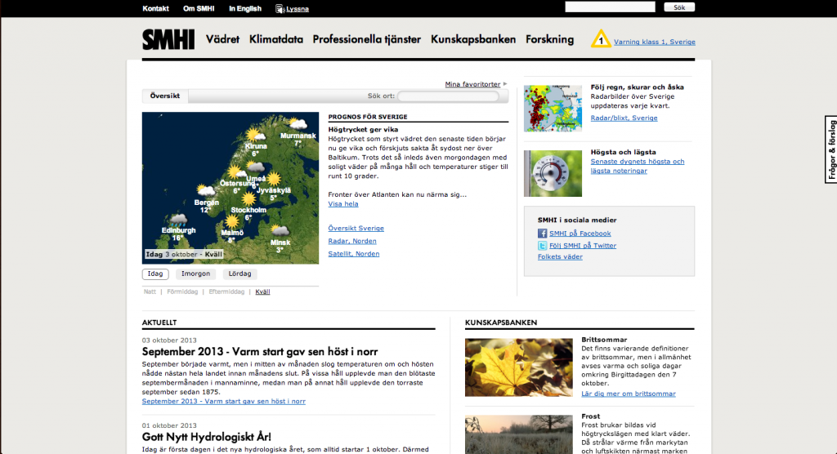
Task: Click Gott Nytt Hydrologiskt År! headline
Action: (x=207, y=437)
